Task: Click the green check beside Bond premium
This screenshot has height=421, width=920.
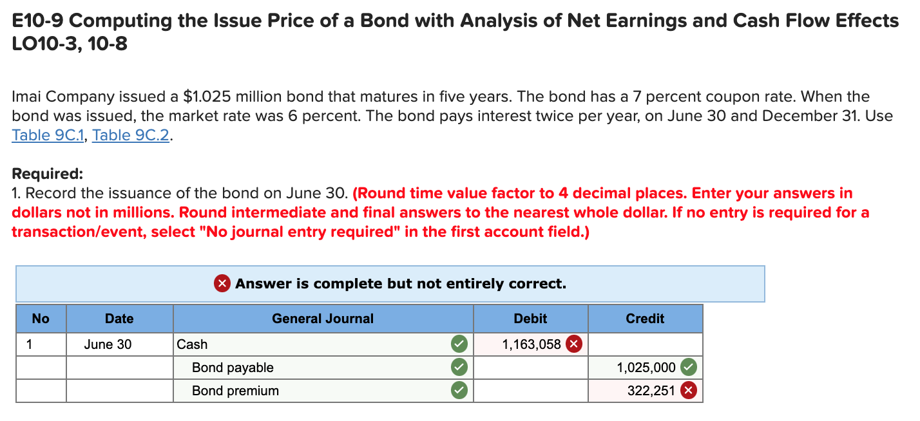Action: pos(459,390)
